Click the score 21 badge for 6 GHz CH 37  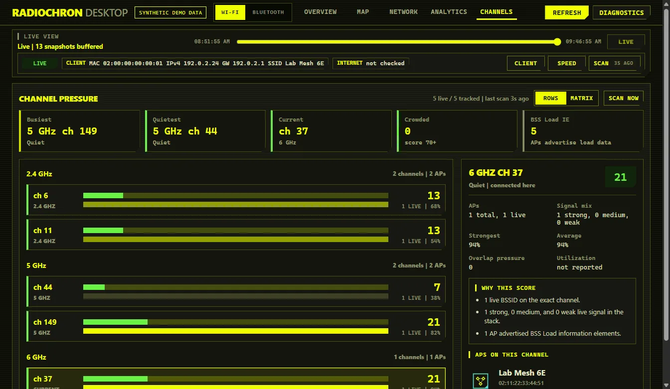[x=620, y=177]
